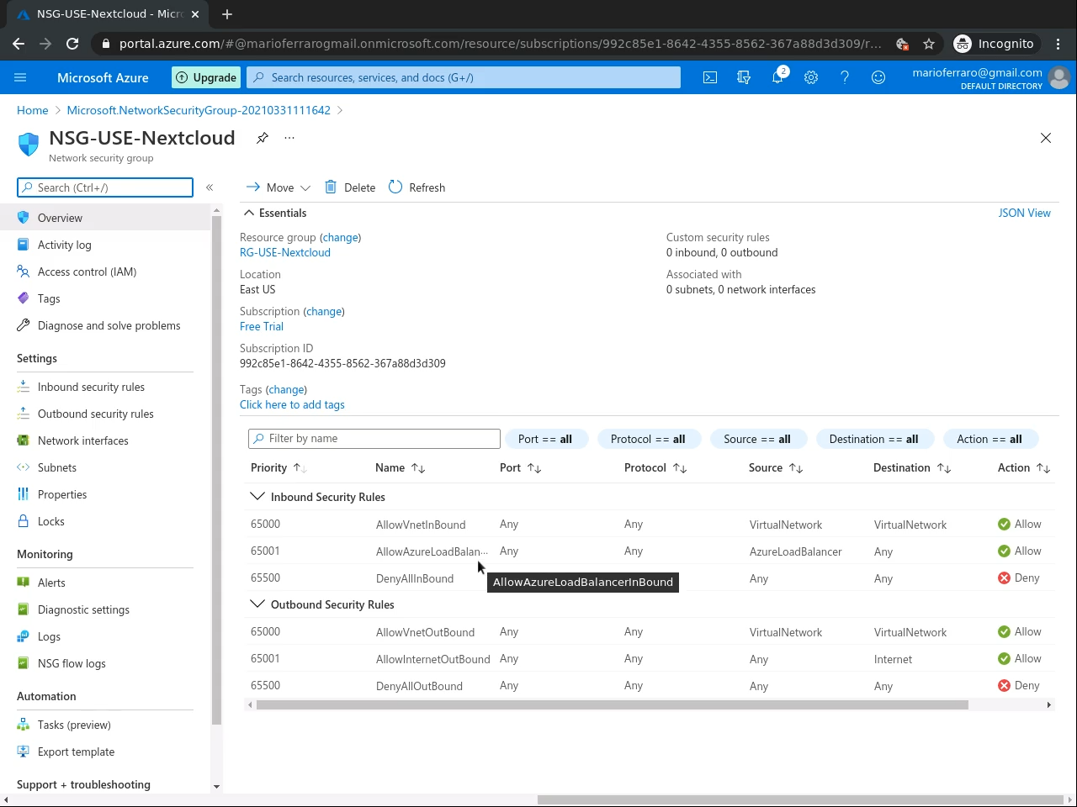Image resolution: width=1077 pixels, height=807 pixels.
Task: Open the Protocol == all filter
Action: click(x=648, y=439)
